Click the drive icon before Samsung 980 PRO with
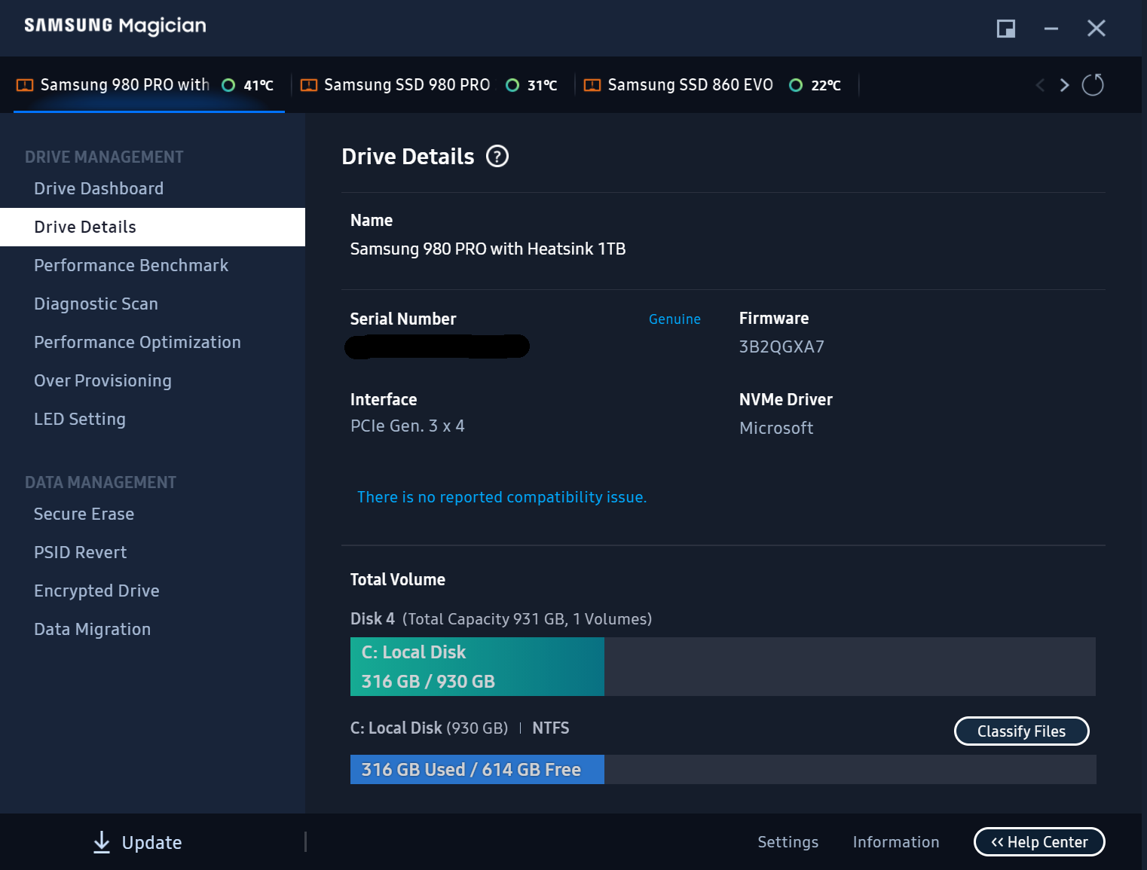This screenshot has width=1147, height=870. [x=25, y=85]
